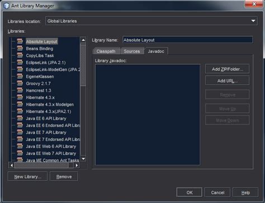Viewport: 265px width, 203px height.
Task: Select Absolute Layout in the libraries list
Action: tap(41, 41)
